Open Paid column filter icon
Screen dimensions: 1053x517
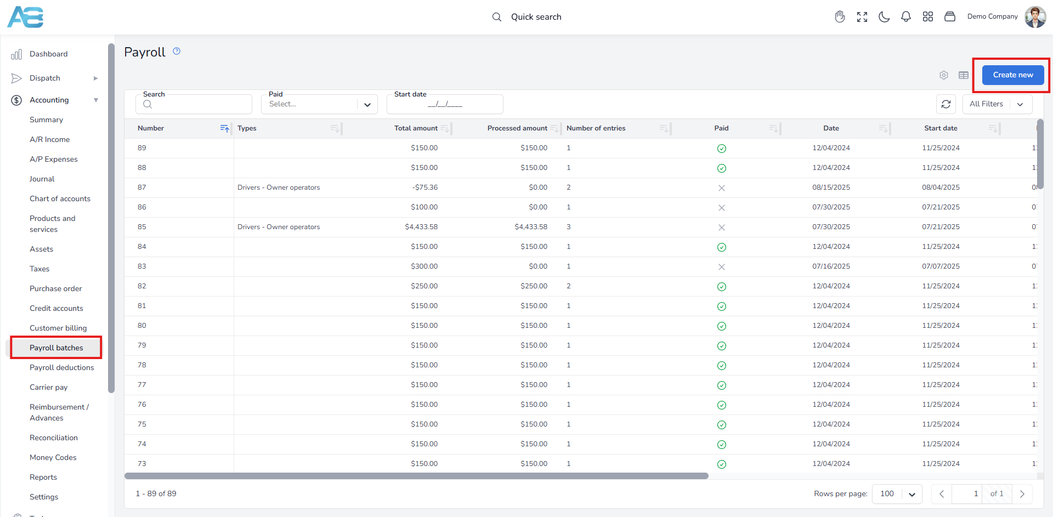tap(773, 128)
